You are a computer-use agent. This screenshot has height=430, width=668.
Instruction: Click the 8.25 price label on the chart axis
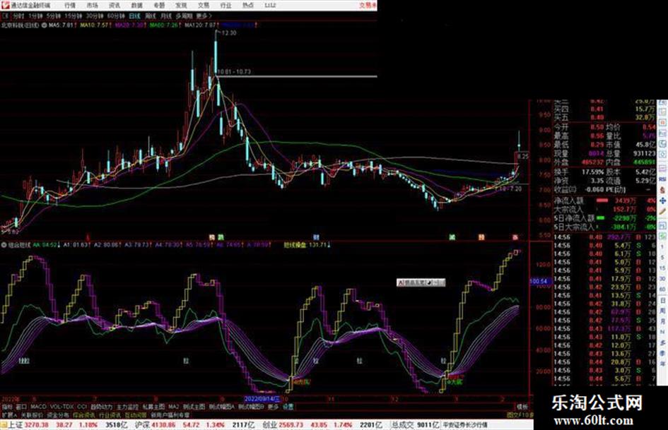tap(523, 156)
